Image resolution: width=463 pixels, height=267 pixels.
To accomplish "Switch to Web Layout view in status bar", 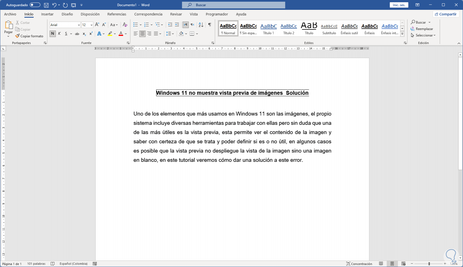I will [x=403, y=264].
